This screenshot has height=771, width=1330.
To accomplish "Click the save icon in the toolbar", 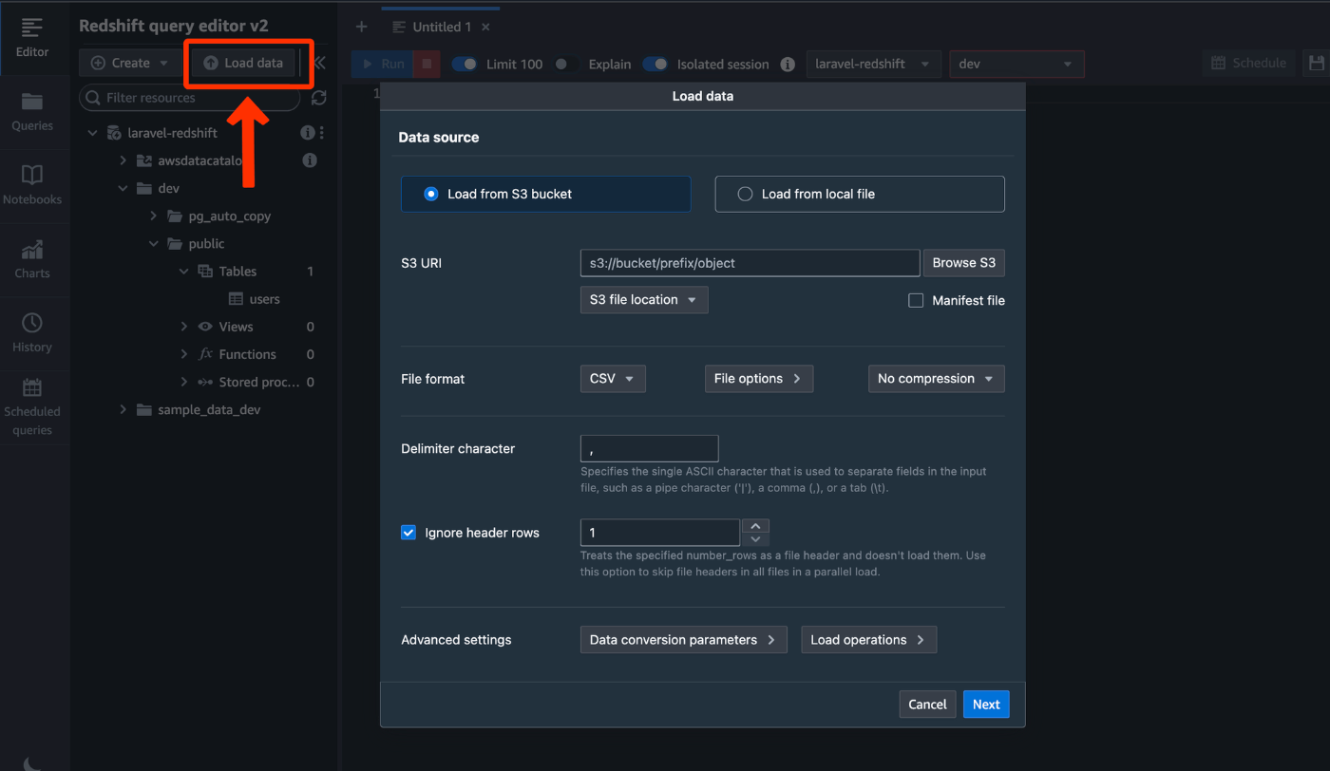I will click(1317, 63).
